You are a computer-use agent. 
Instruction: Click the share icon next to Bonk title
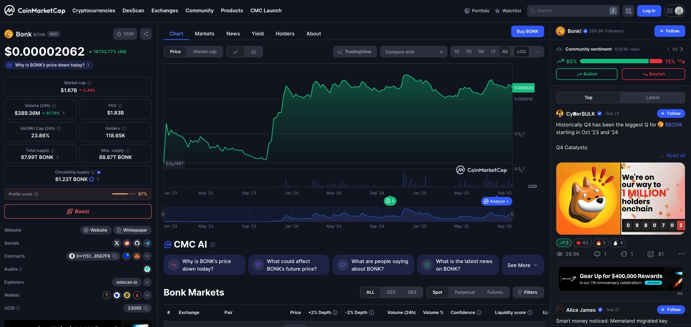pyautogui.click(x=145, y=34)
